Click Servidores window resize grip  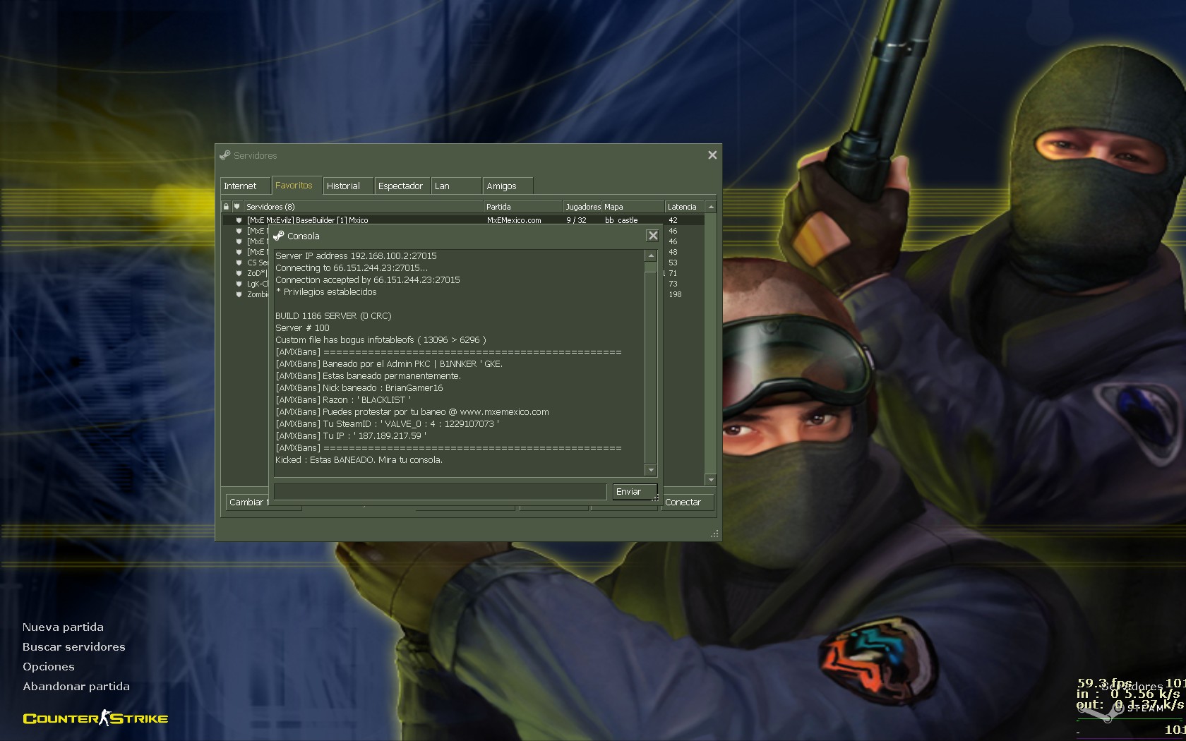coord(714,534)
